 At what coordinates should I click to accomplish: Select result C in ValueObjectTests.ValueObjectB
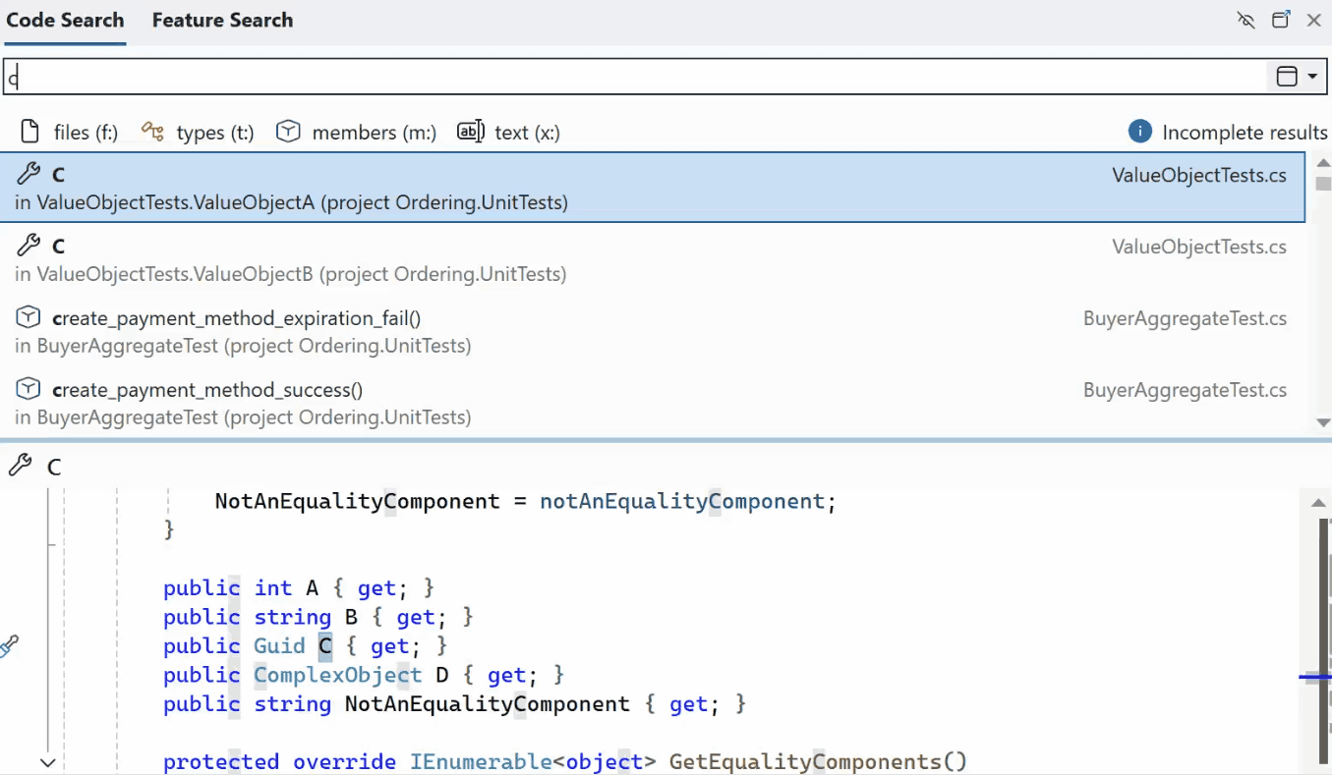coord(653,259)
